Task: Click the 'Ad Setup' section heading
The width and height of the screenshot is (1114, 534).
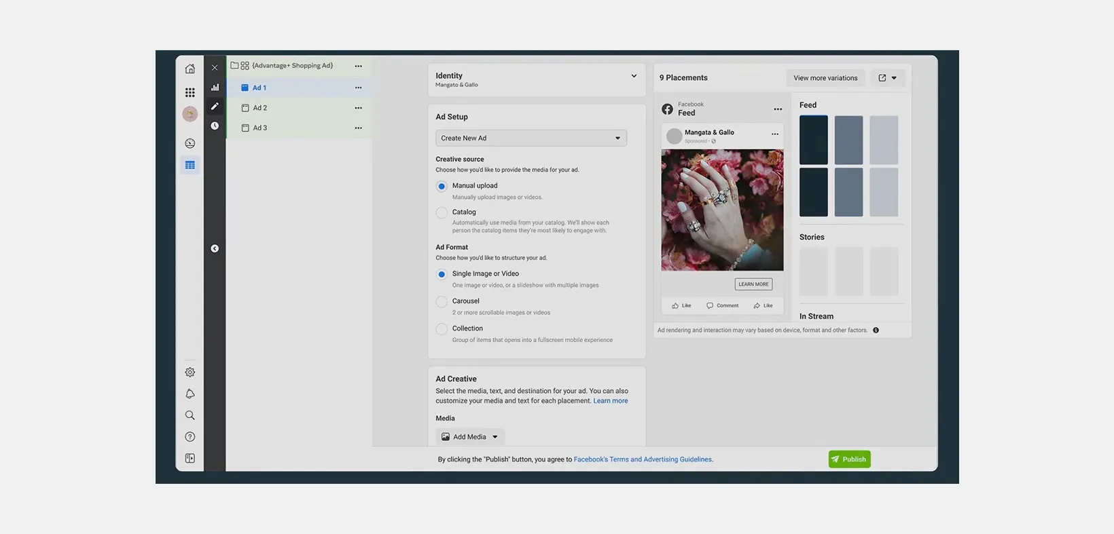Action: 452,117
